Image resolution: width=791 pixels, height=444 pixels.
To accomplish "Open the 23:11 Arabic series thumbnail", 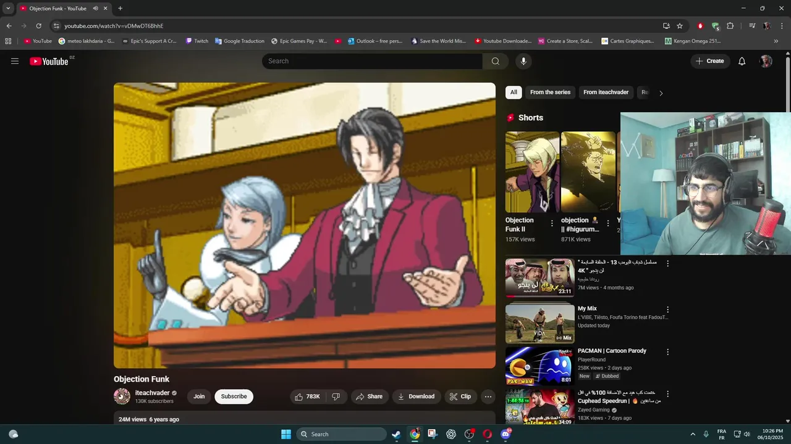I will [x=539, y=277].
